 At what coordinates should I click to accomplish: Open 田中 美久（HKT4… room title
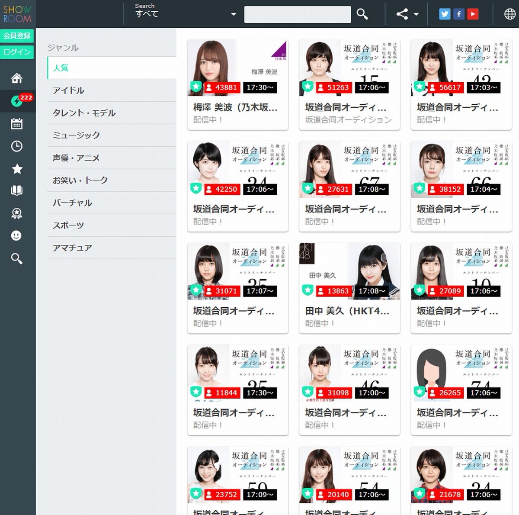tap(347, 310)
